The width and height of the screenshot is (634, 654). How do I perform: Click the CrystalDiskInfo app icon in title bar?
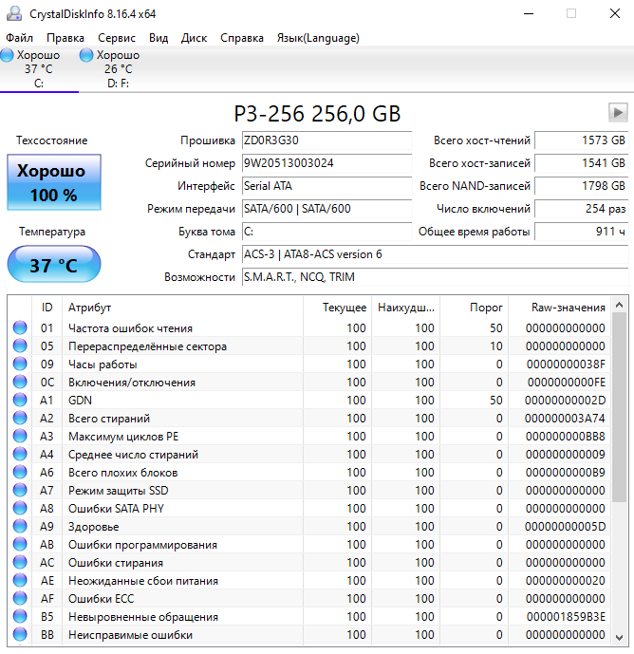click(14, 13)
